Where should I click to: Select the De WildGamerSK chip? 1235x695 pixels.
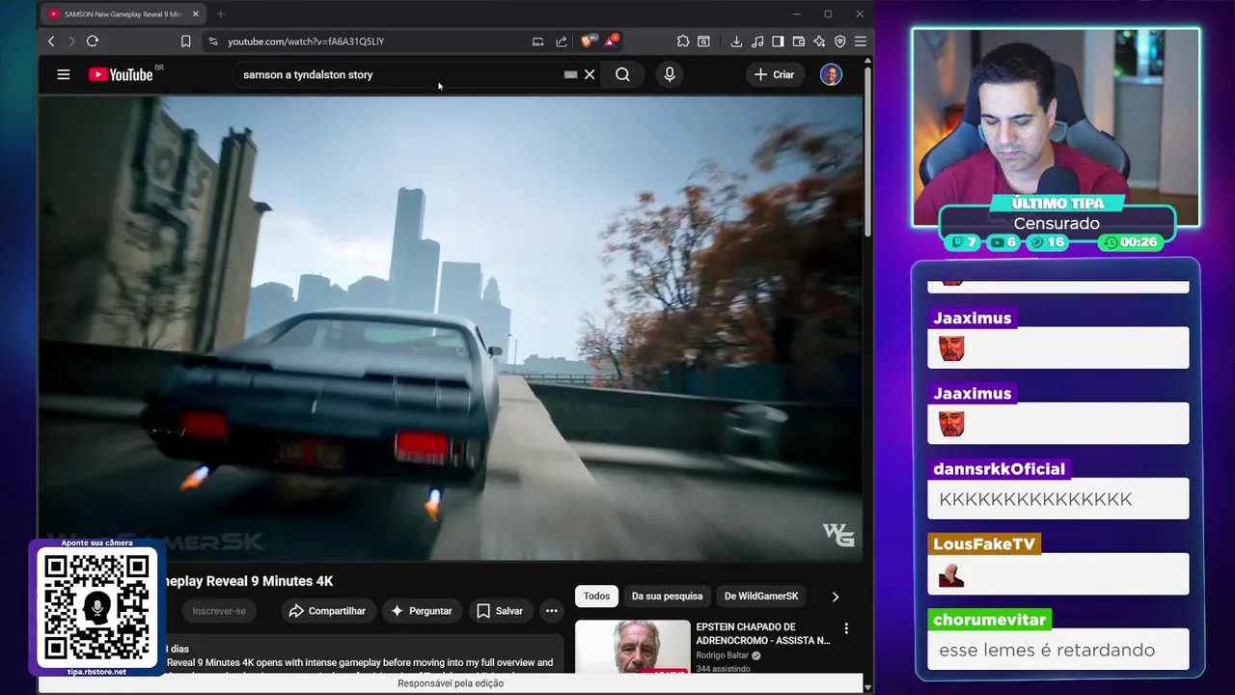click(x=761, y=597)
